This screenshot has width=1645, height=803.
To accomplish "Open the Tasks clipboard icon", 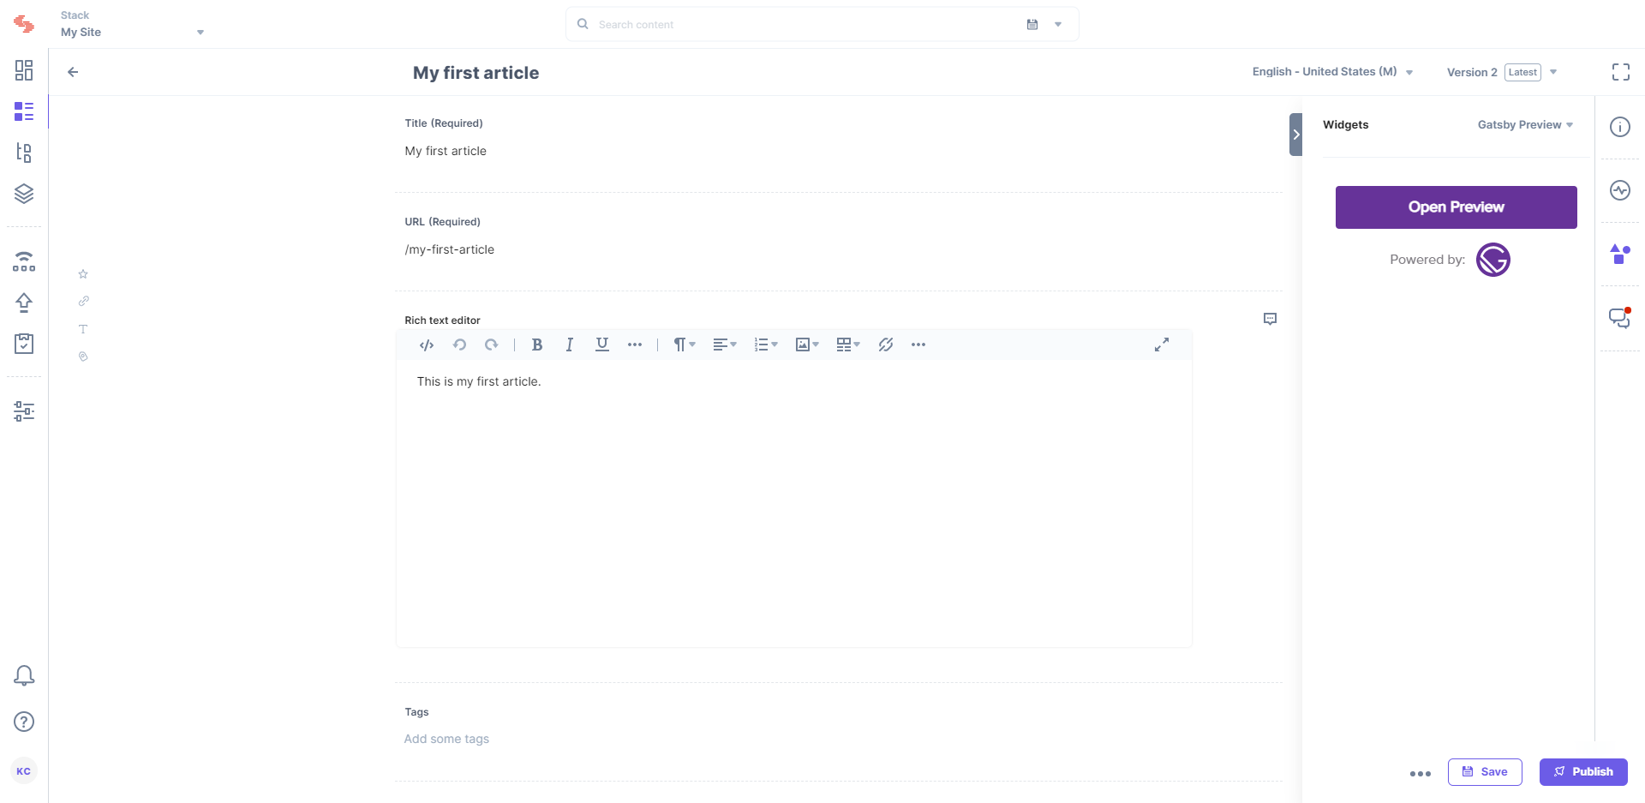I will (24, 344).
